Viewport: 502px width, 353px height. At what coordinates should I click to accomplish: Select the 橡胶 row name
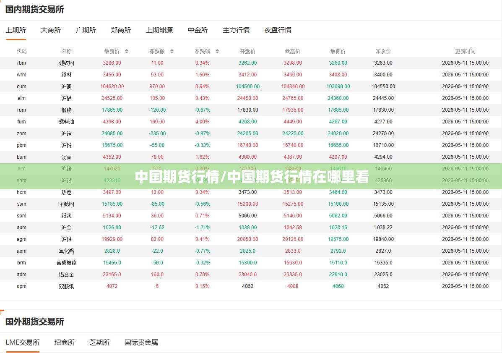coord(67,110)
